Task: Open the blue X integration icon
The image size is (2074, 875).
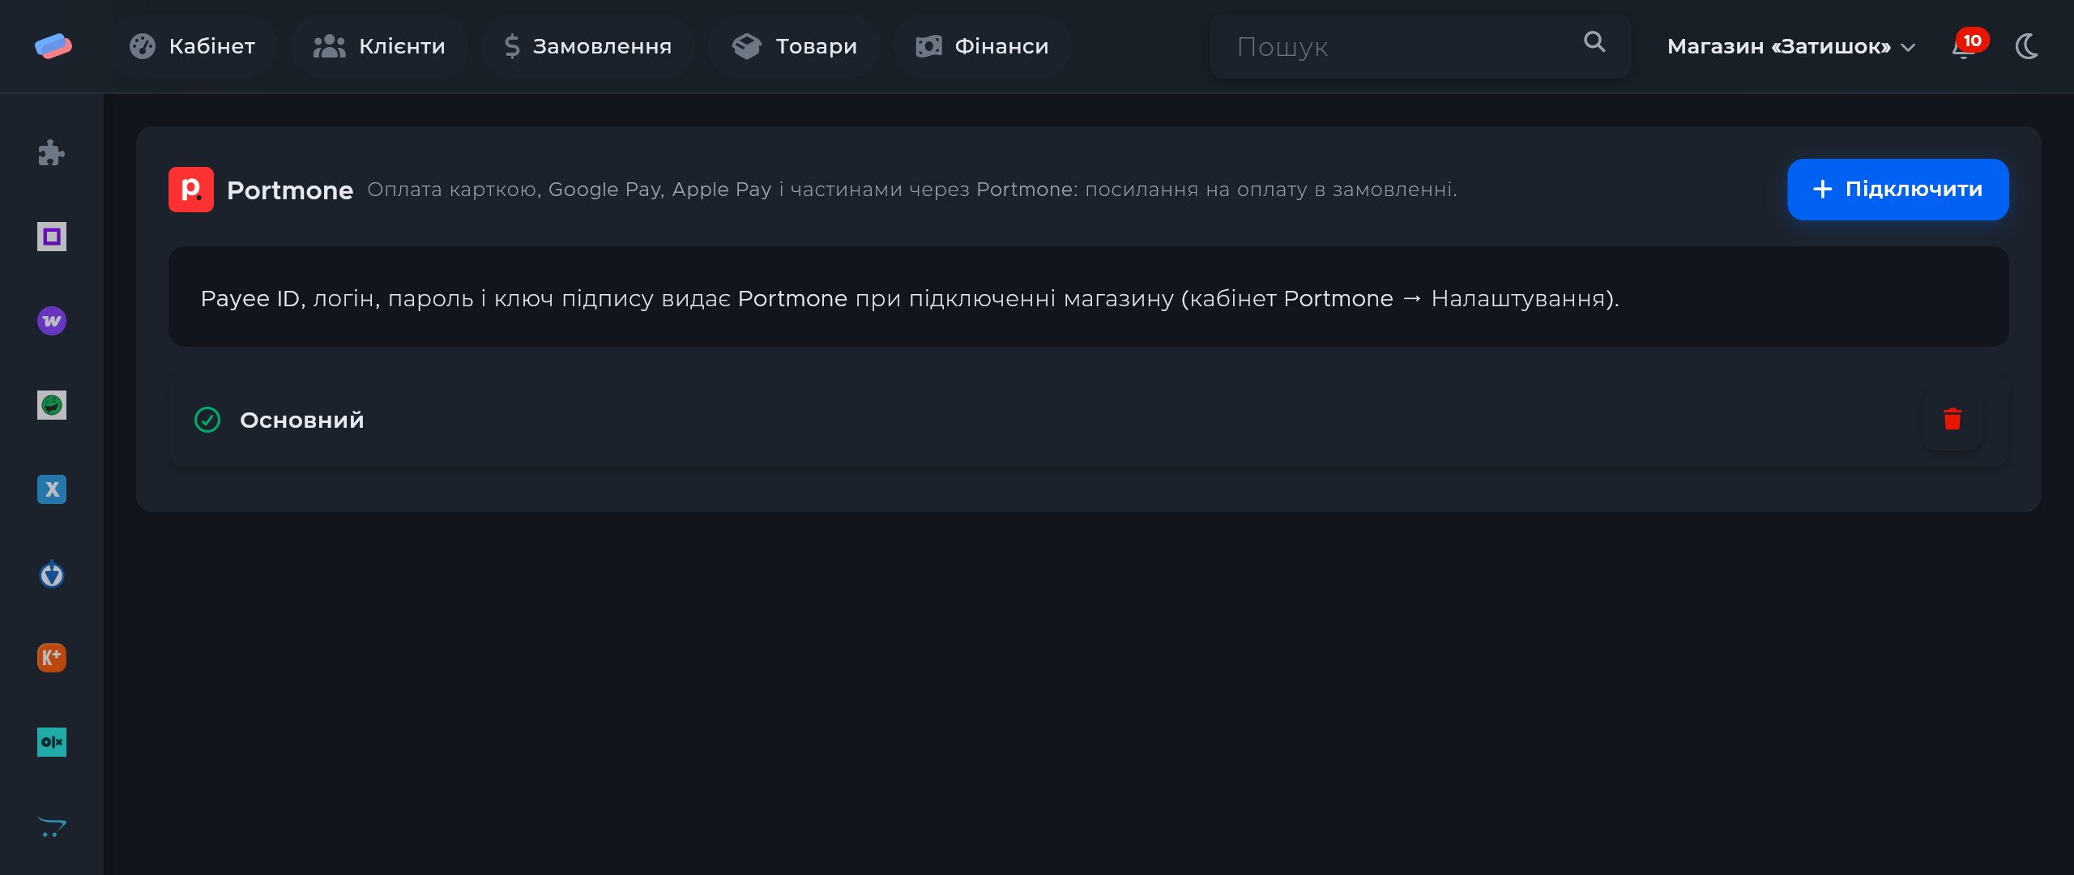Action: point(51,489)
